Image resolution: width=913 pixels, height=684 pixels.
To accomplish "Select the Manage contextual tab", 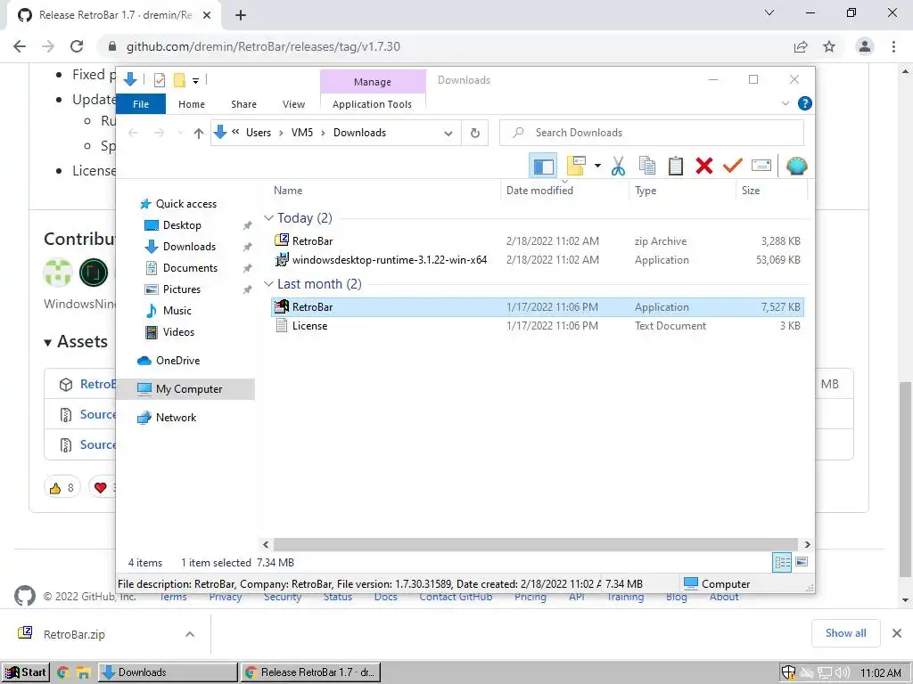I will point(373,82).
